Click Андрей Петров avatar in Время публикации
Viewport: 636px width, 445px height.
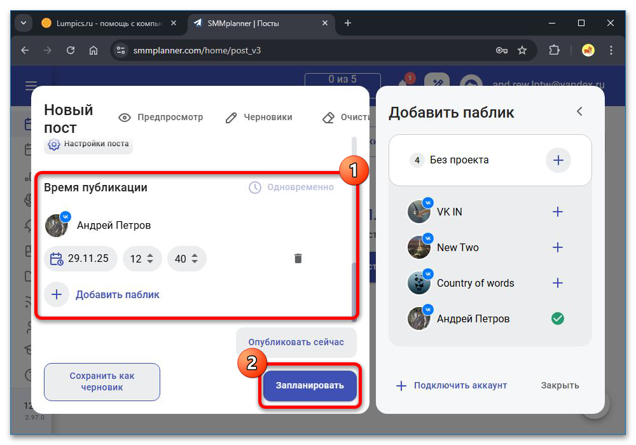(57, 225)
